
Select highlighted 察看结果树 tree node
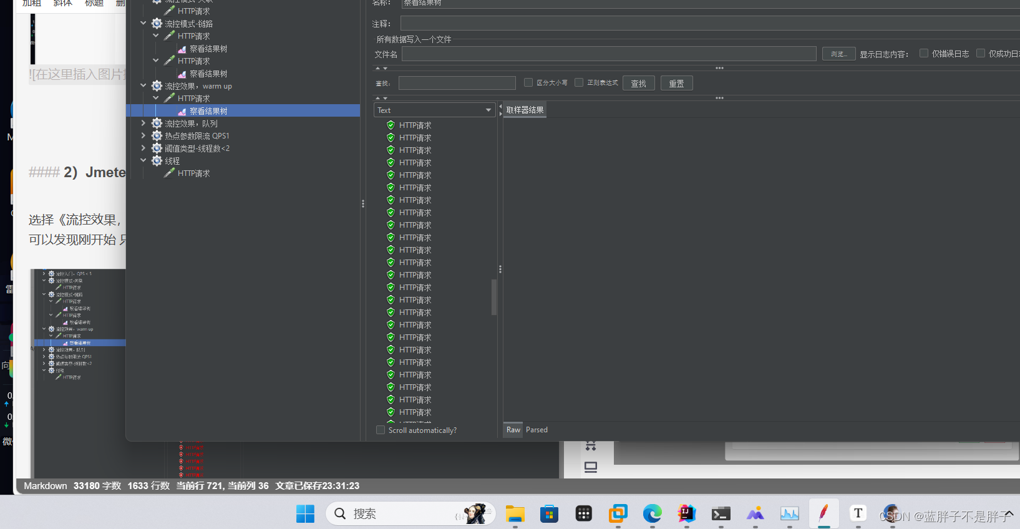click(x=208, y=111)
